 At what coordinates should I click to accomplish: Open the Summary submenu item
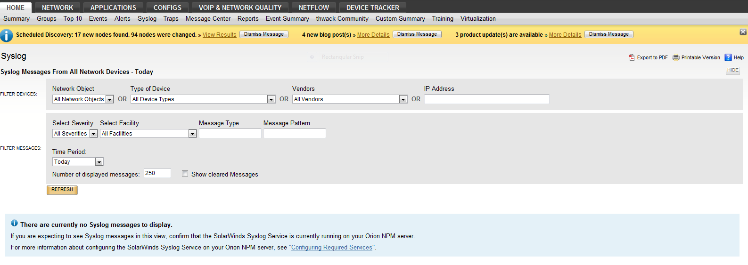coord(16,19)
